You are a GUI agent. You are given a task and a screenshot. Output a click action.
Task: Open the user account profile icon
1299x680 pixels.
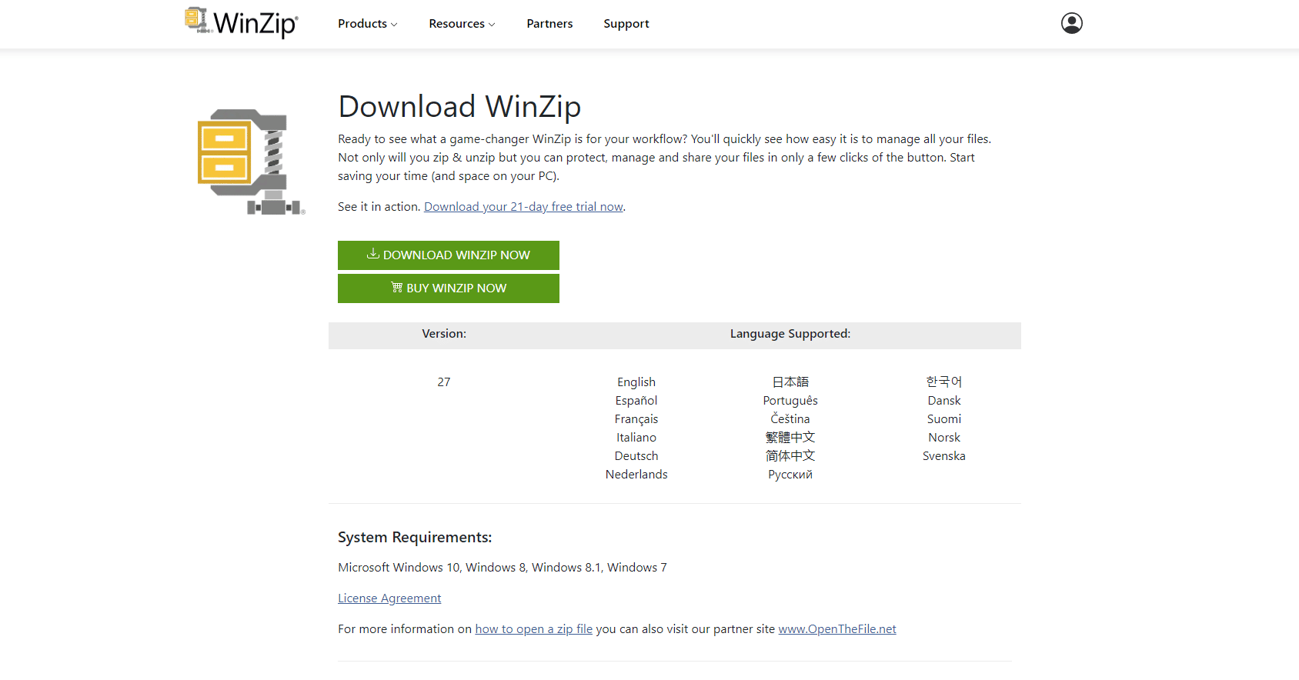coord(1071,23)
